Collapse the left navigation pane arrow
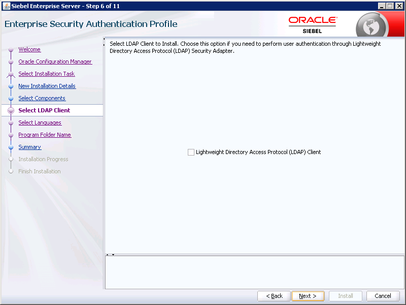 [x=104, y=39]
